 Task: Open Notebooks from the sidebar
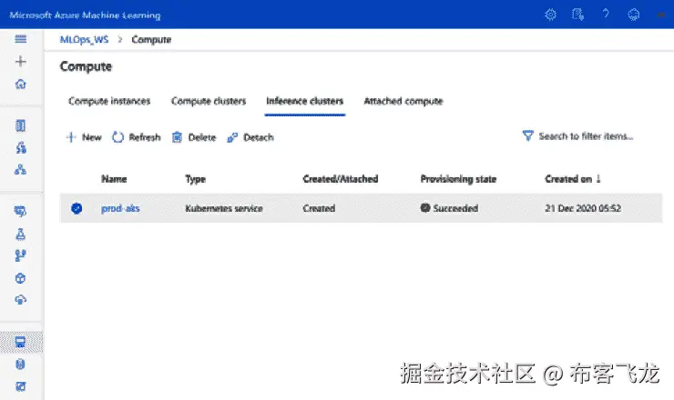click(21, 125)
